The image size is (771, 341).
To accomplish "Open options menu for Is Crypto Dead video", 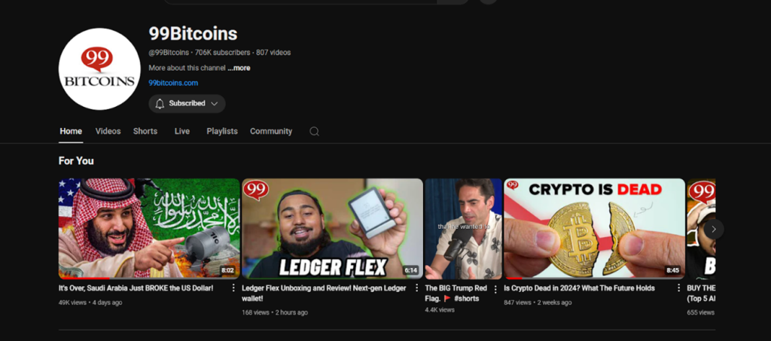I will click(678, 288).
